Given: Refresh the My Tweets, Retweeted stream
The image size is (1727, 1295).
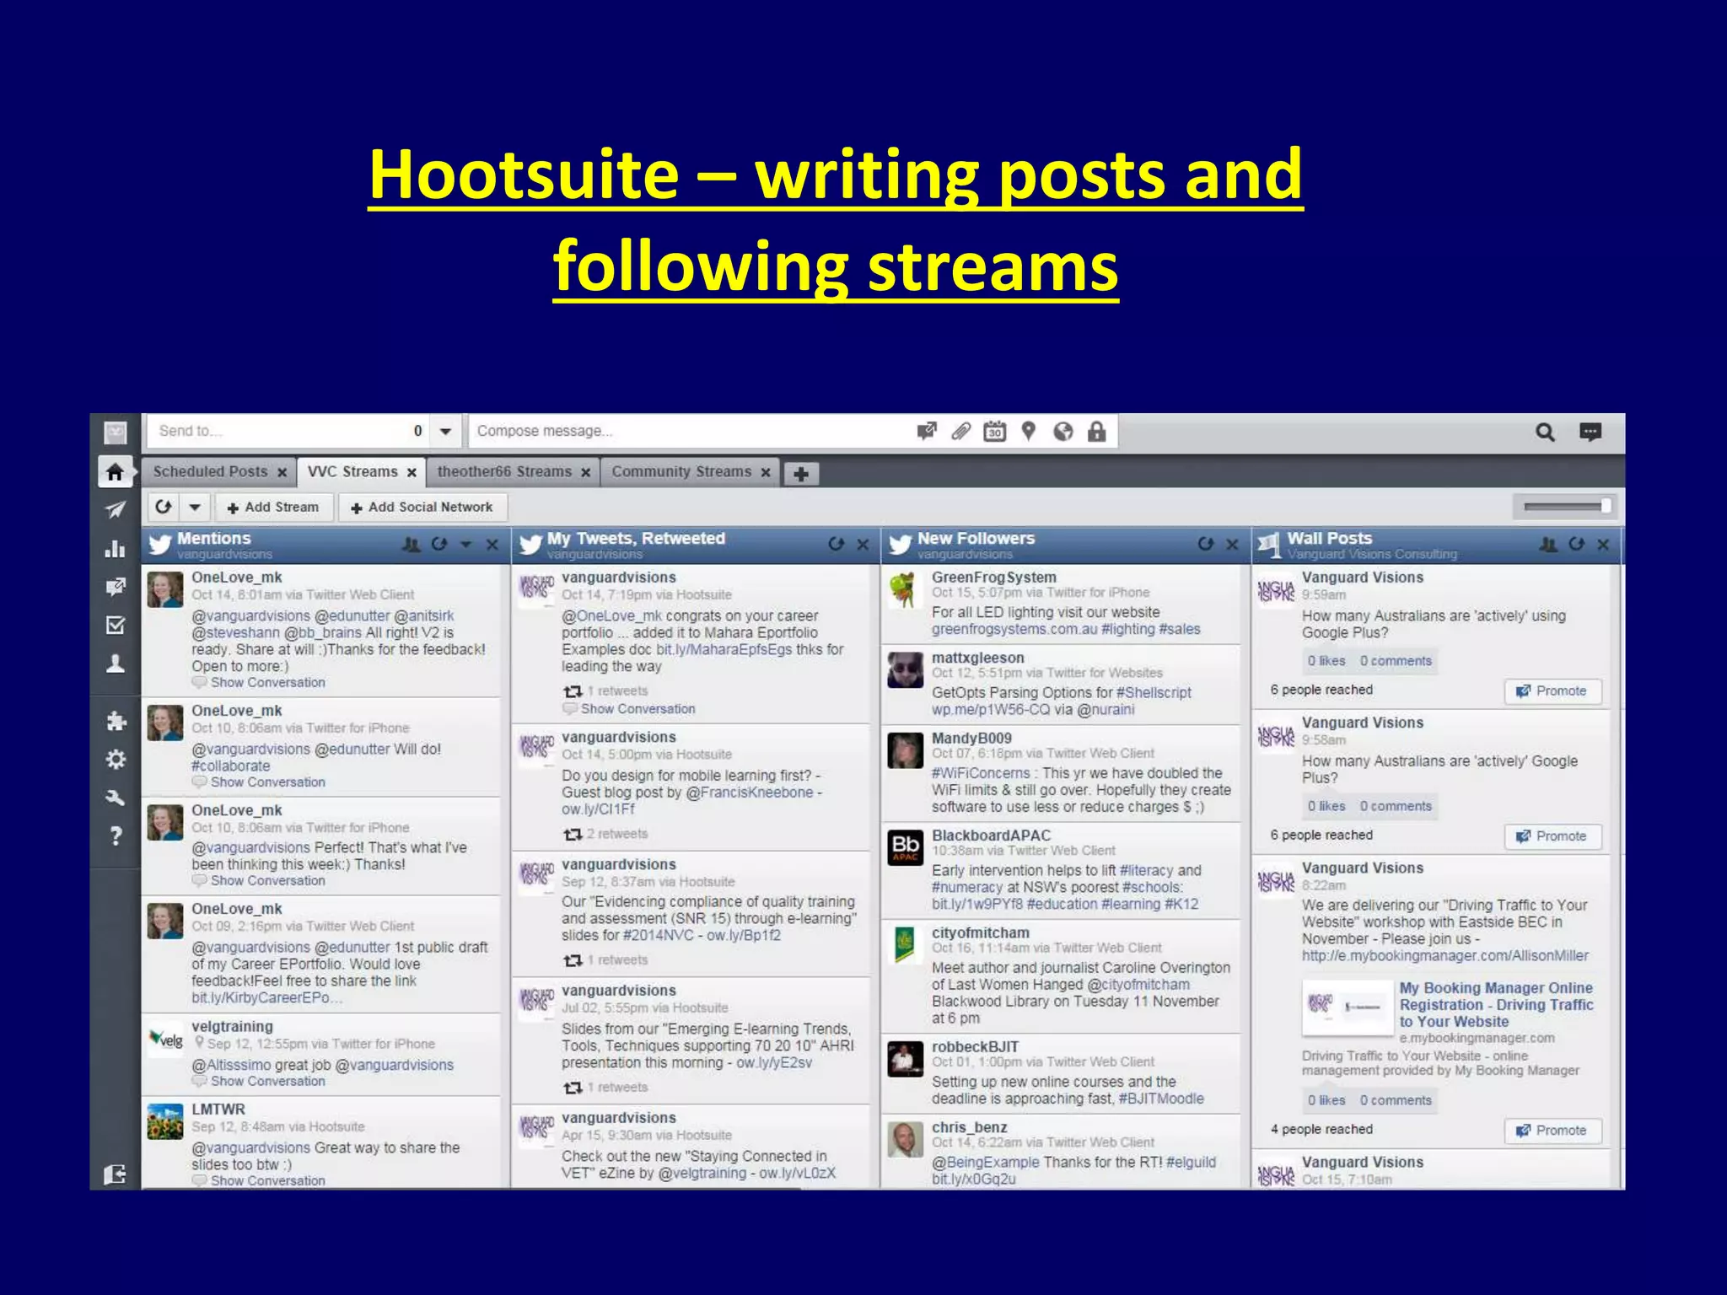Looking at the screenshot, I should (837, 545).
